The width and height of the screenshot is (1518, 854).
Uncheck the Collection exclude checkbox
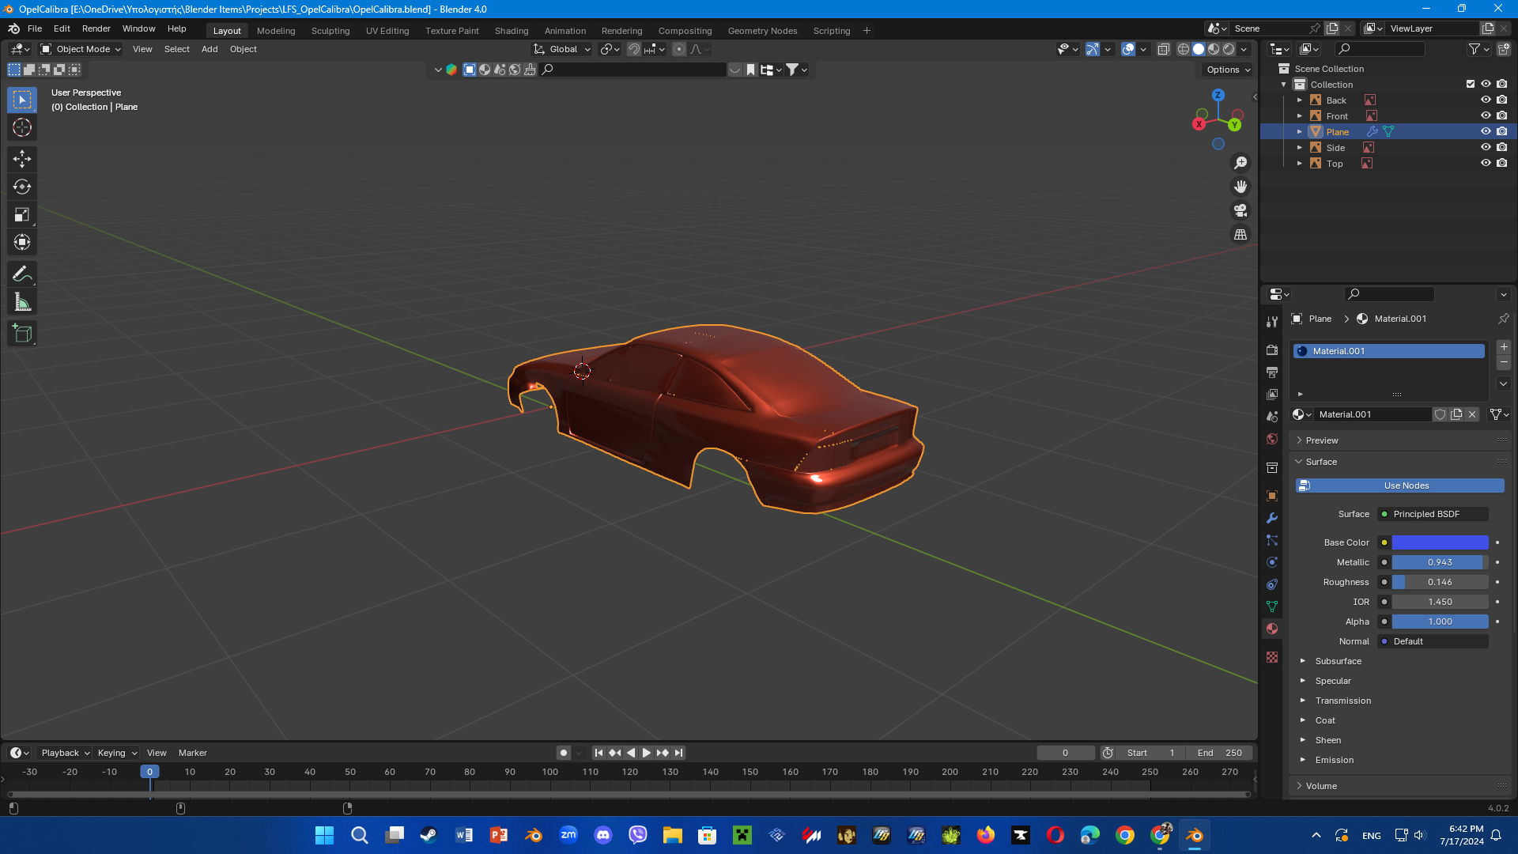(x=1471, y=85)
